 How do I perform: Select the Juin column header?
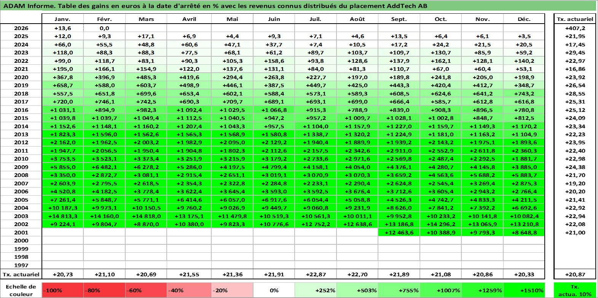click(x=274, y=19)
